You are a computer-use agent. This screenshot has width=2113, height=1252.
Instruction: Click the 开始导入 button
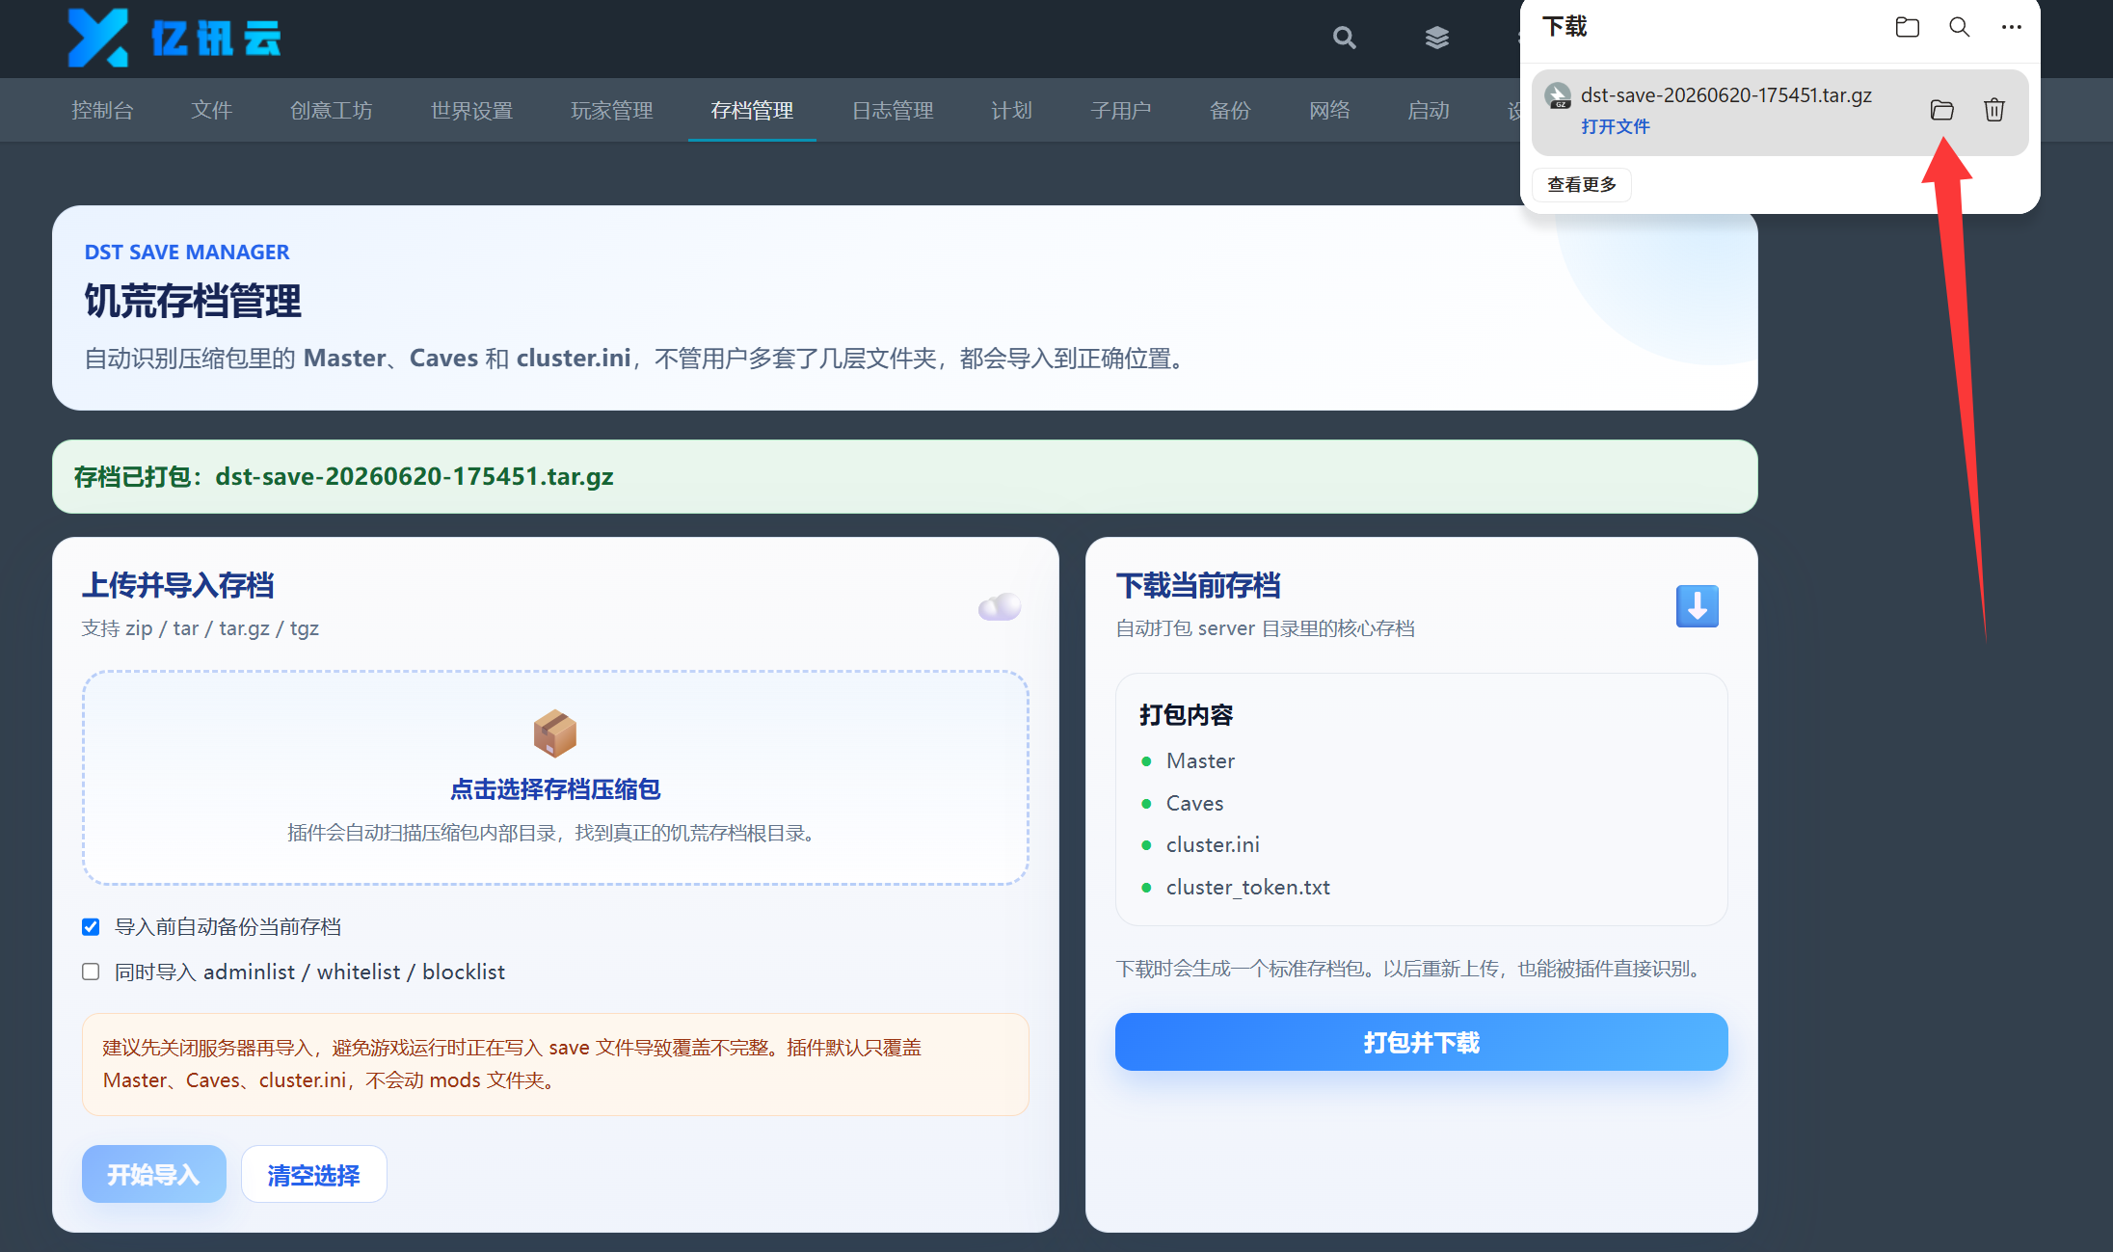pyautogui.click(x=153, y=1174)
